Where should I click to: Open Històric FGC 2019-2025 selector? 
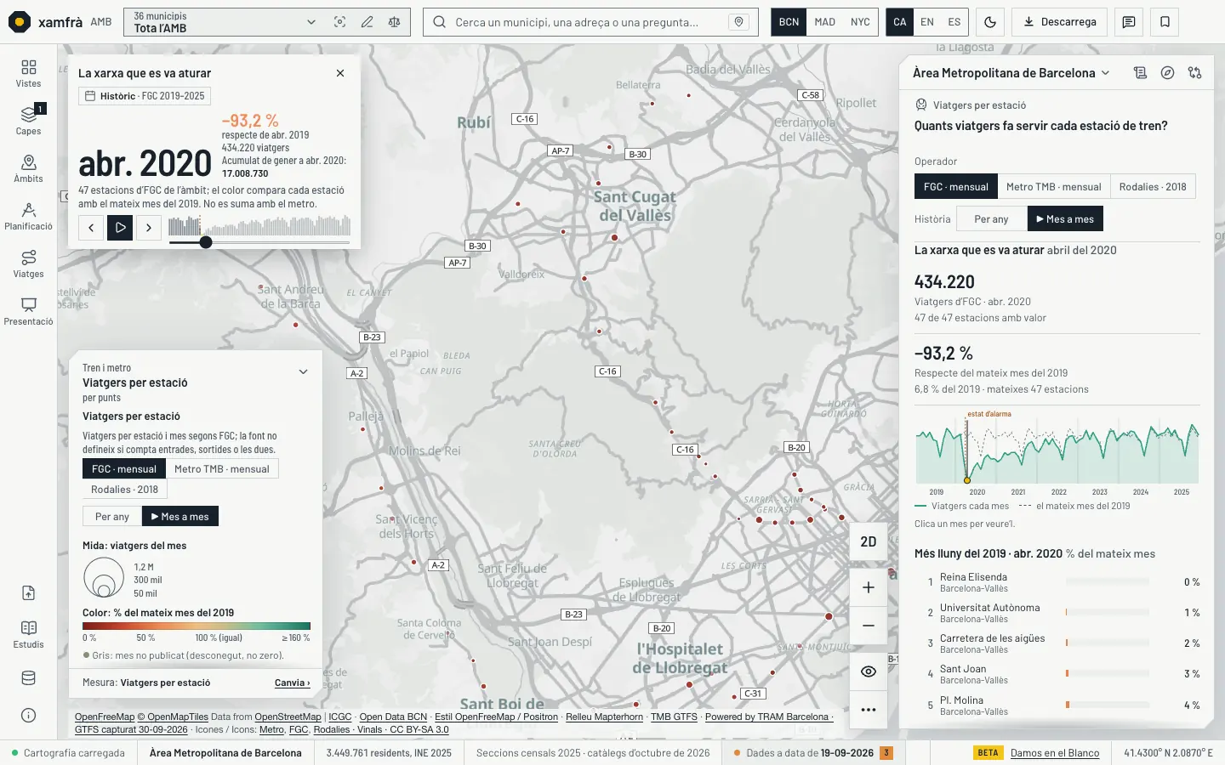click(x=145, y=96)
